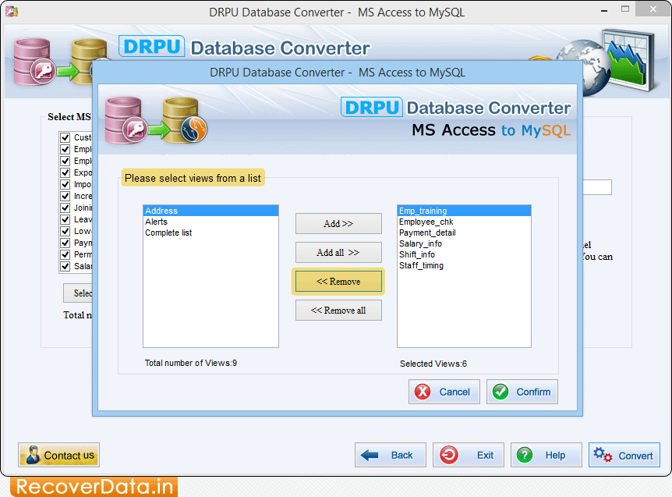672x497 pixels.
Task: Click the red power icon on Exit button
Action: 449,455
